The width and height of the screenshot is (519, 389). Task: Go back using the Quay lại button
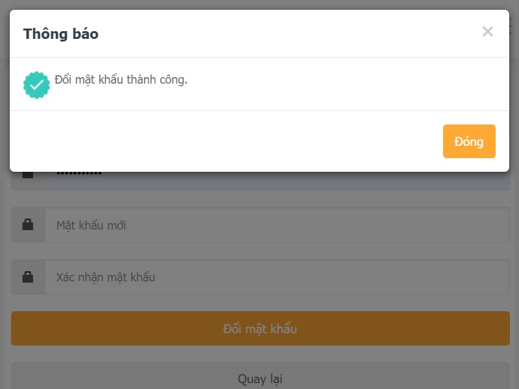[260, 378]
